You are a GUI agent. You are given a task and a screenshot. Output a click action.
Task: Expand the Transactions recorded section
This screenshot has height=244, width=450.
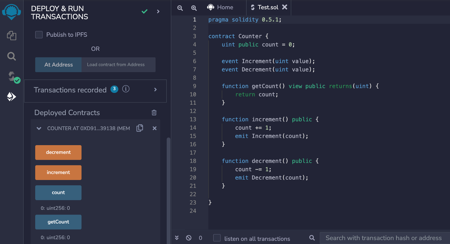click(x=155, y=90)
